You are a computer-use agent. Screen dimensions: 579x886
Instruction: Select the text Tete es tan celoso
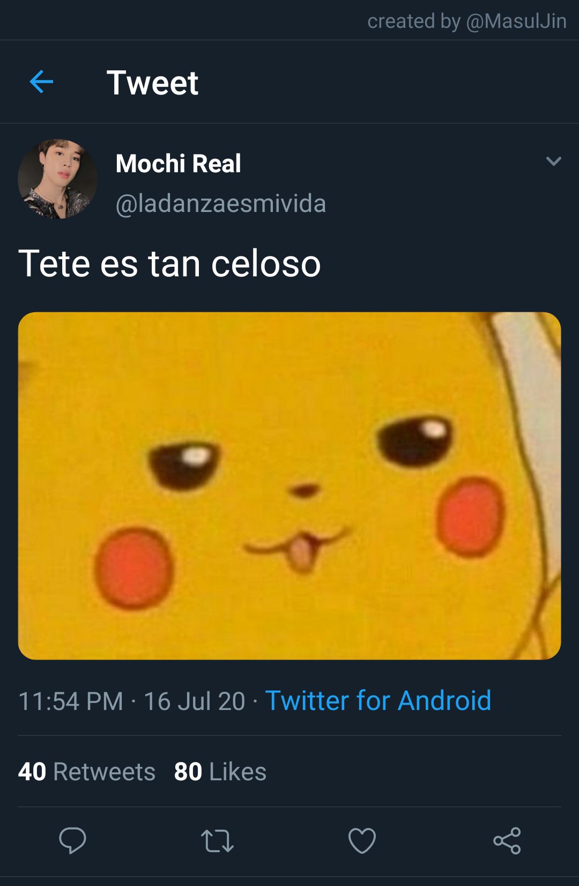[x=169, y=263]
